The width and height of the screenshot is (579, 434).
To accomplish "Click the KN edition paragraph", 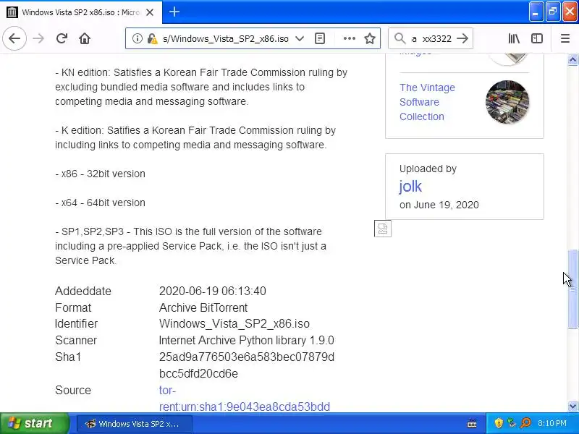I will [201, 87].
